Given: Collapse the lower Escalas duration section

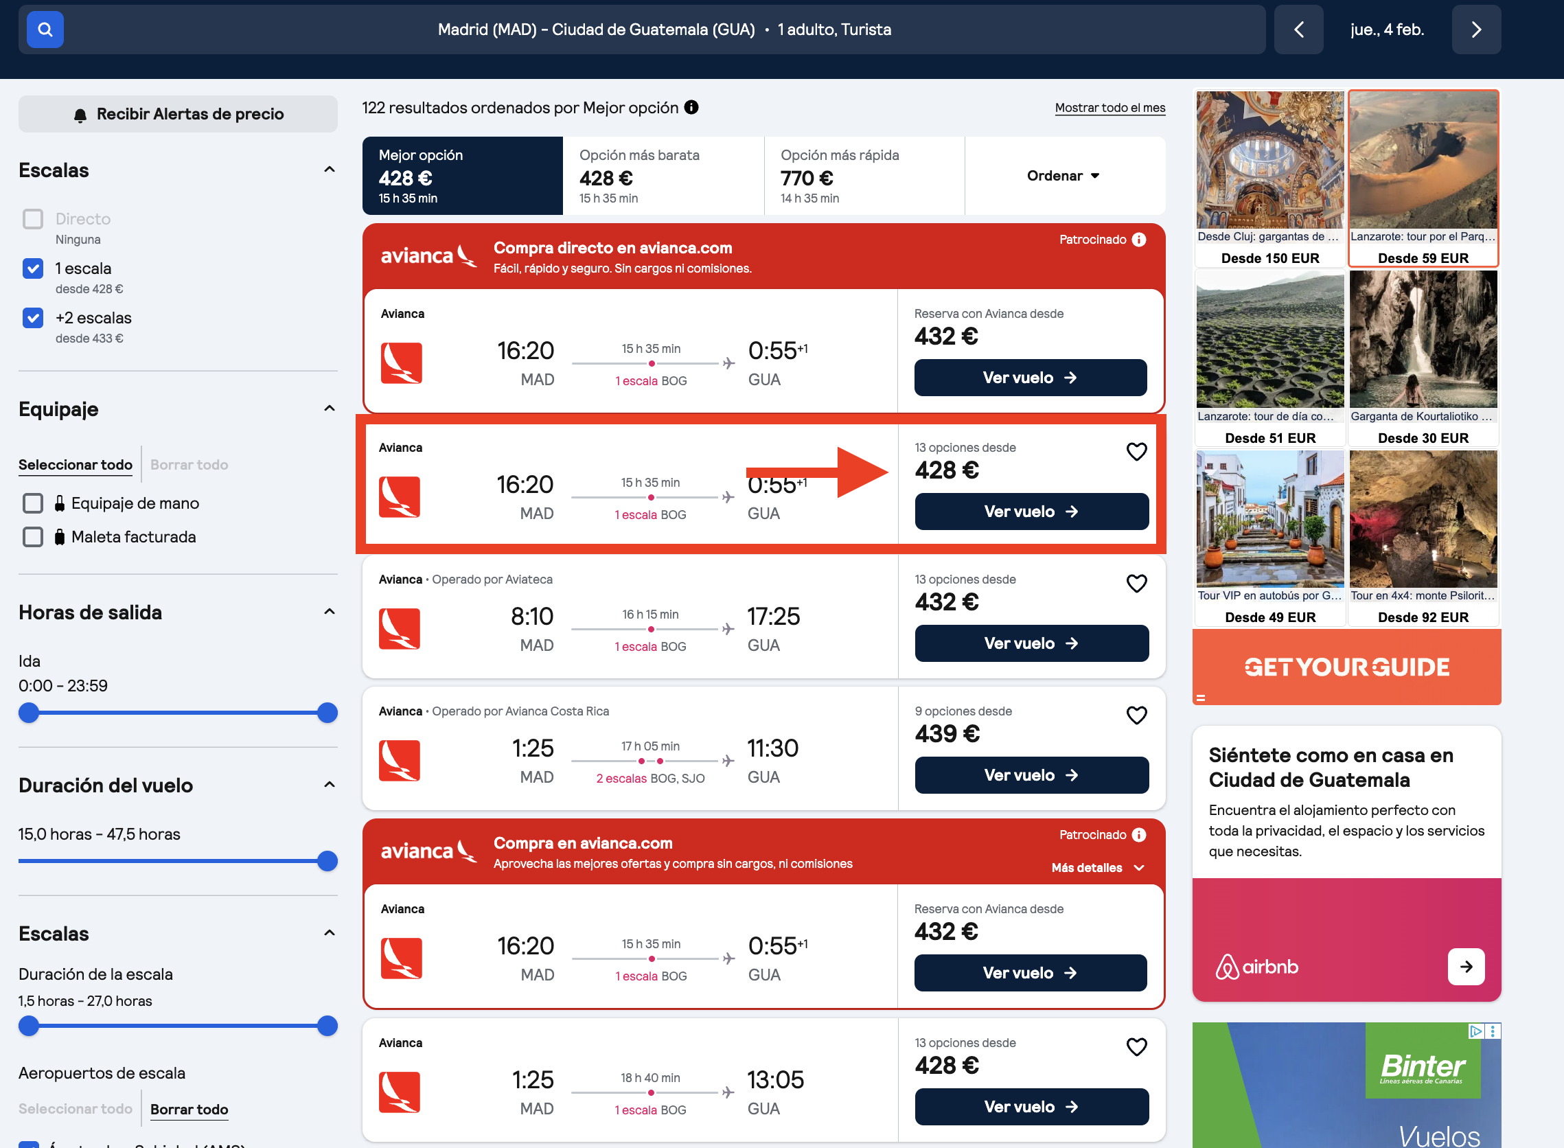Looking at the screenshot, I should (330, 932).
